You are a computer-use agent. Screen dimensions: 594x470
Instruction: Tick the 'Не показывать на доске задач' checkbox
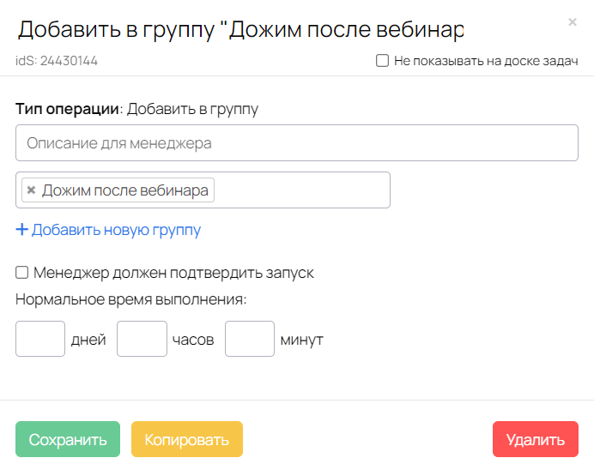pyautogui.click(x=382, y=62)
